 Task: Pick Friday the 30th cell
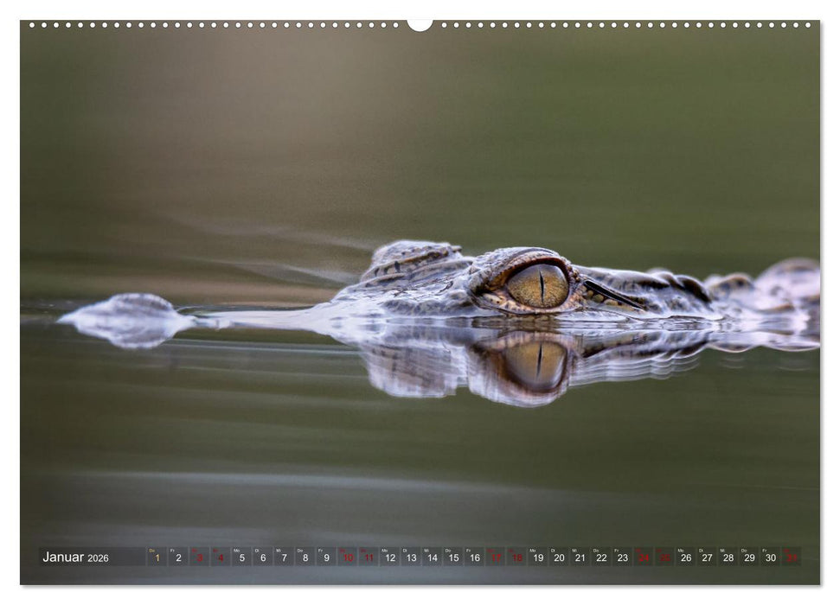point(770,557)
